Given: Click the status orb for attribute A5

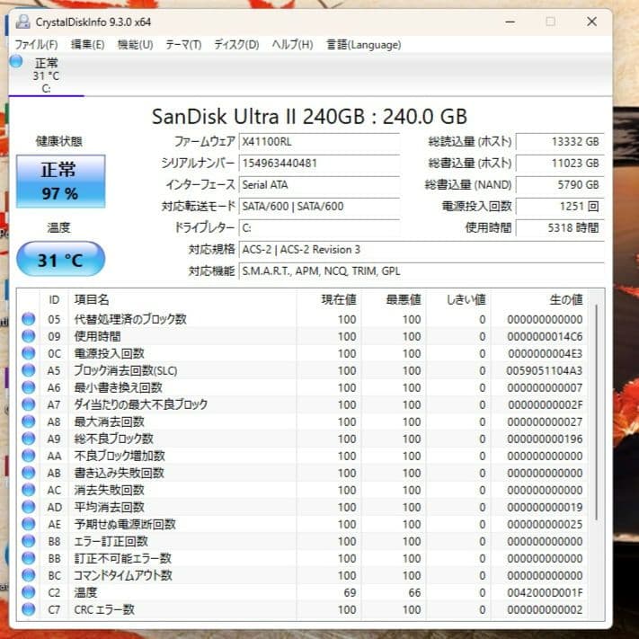Looking at the screenshot, I should 29,370.
